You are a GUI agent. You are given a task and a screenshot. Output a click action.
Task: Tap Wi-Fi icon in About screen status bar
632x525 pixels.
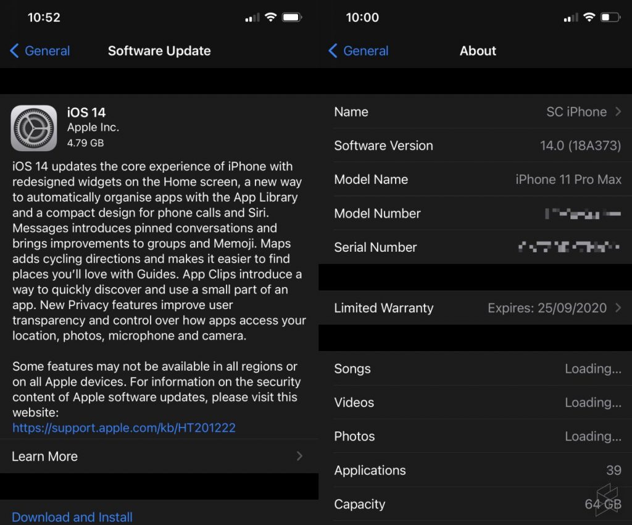pos(589,17)
